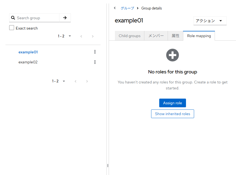Go to next page in top pagination
The image size is (236, 175).
click(93, 36)
